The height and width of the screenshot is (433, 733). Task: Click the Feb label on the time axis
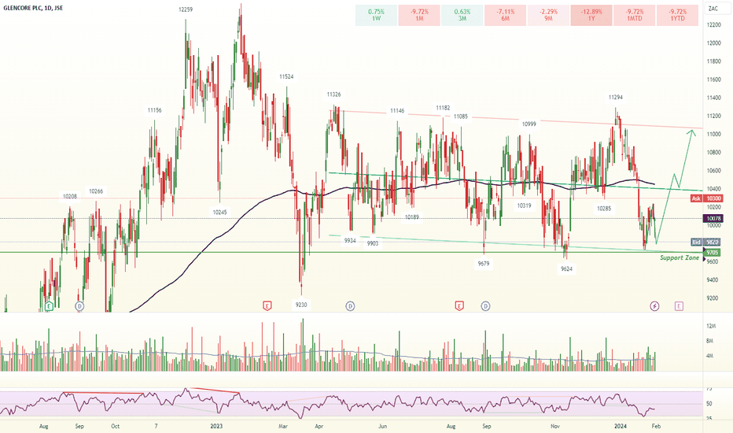click(656, 426)
